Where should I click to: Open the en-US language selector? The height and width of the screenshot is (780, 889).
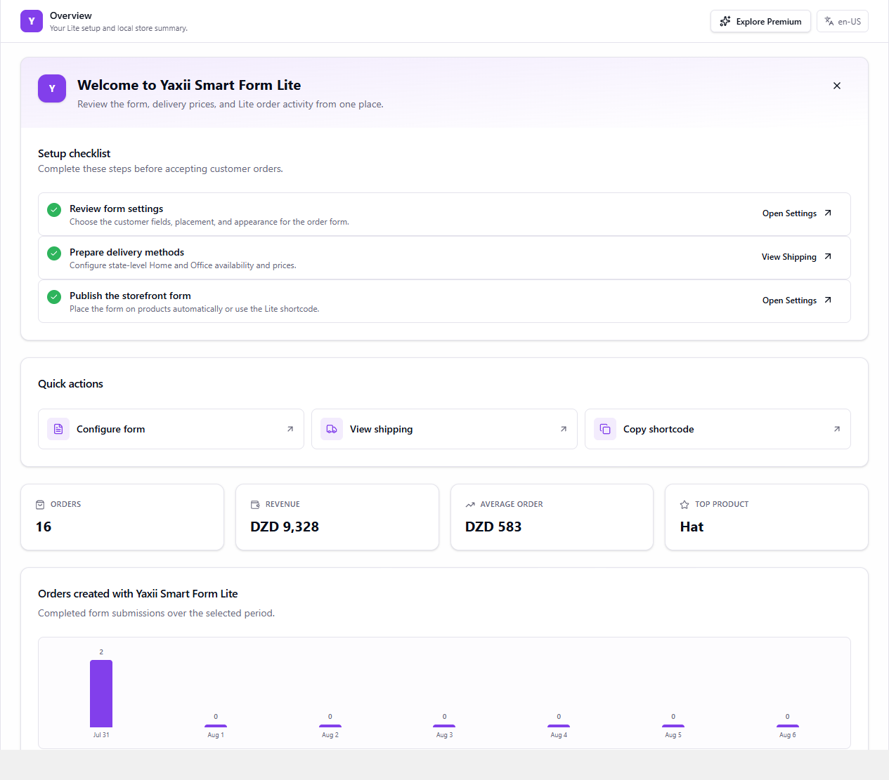point(843,21)
